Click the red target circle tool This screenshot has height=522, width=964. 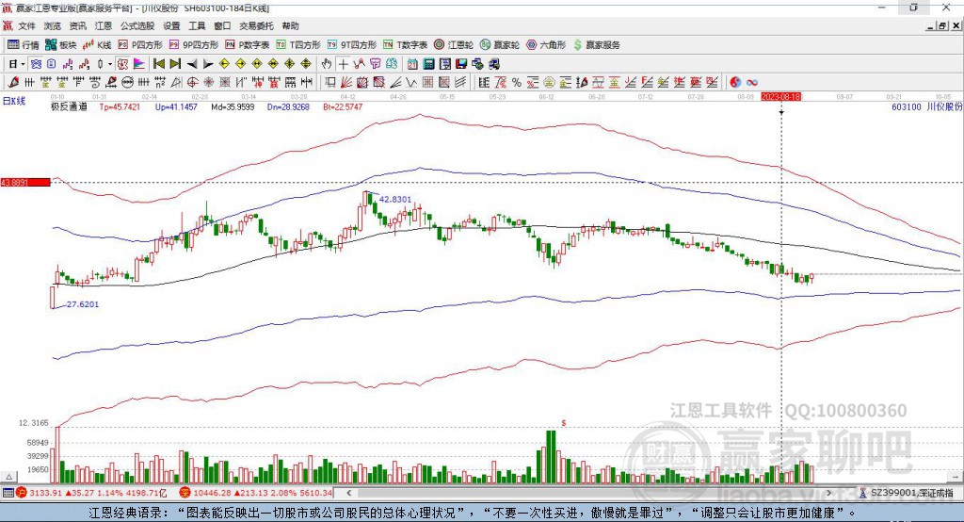(192, 82)
